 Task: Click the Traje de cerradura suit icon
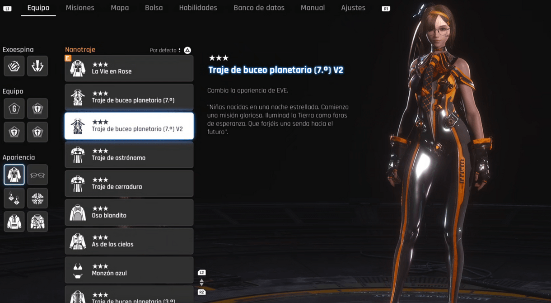(x=78, y=184)
